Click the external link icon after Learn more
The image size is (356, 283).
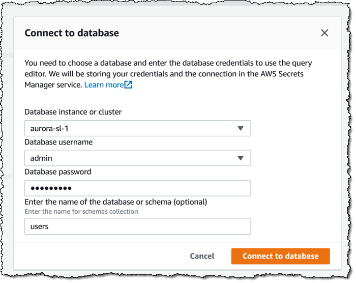click(x=129, y=84)
